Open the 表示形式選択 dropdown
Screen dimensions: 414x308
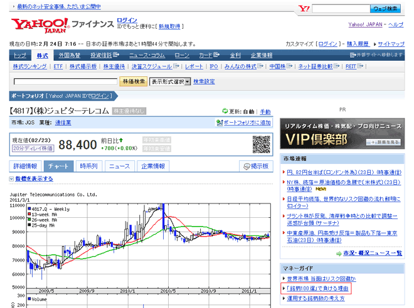170,81
